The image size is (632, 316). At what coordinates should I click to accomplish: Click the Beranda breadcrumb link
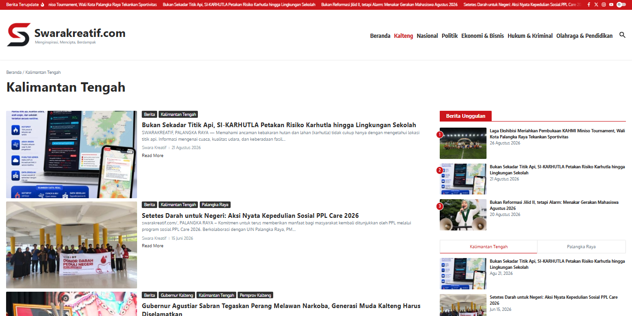(x=14, y=72)
